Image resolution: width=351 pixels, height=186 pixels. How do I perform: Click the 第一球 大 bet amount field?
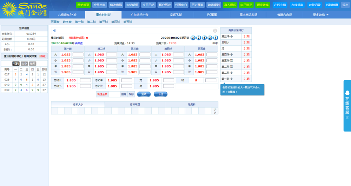point(78,54)
